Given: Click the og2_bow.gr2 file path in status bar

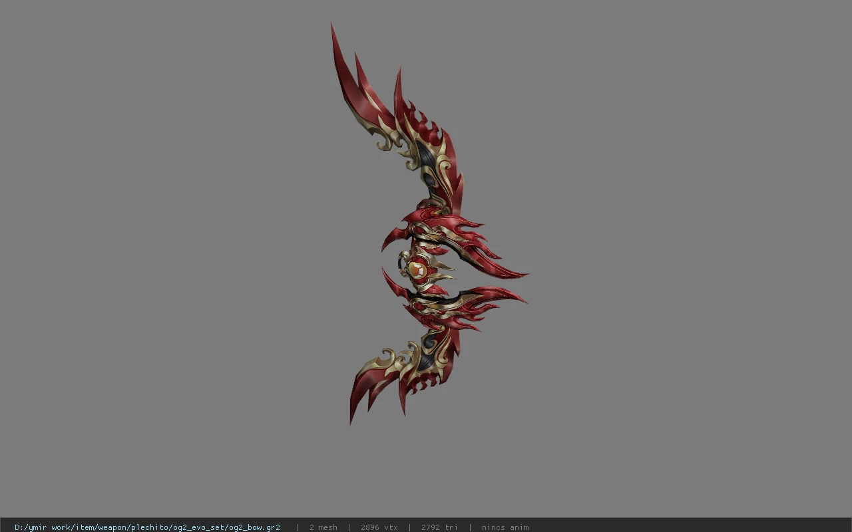Looking at the screenshot, I should pos(147,527).
